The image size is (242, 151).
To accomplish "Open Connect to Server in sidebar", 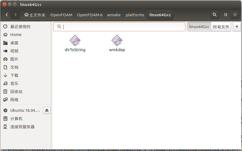I will (22, 127).
